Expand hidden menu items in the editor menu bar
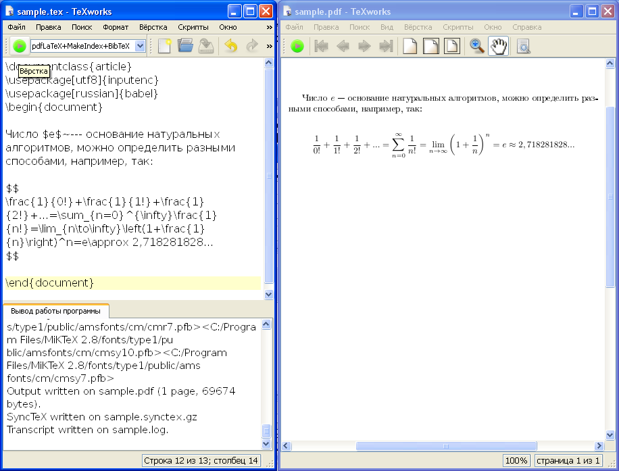This screenshot has width=619, height=471. click(x=269, y=28)
